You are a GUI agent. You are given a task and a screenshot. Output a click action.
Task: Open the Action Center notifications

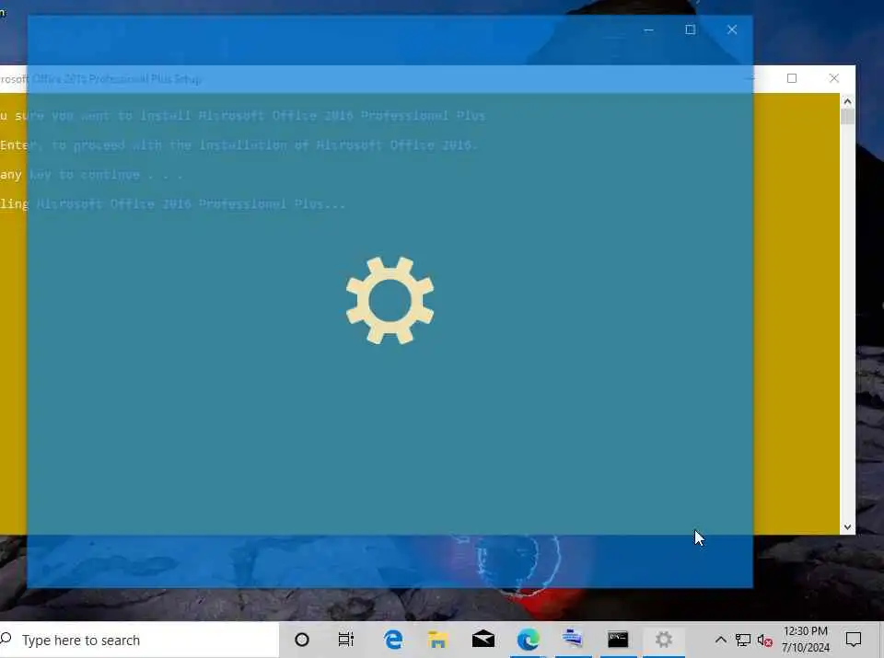(x=854, y=640)
